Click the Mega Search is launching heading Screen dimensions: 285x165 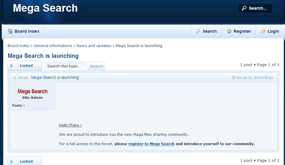(43, 56)
